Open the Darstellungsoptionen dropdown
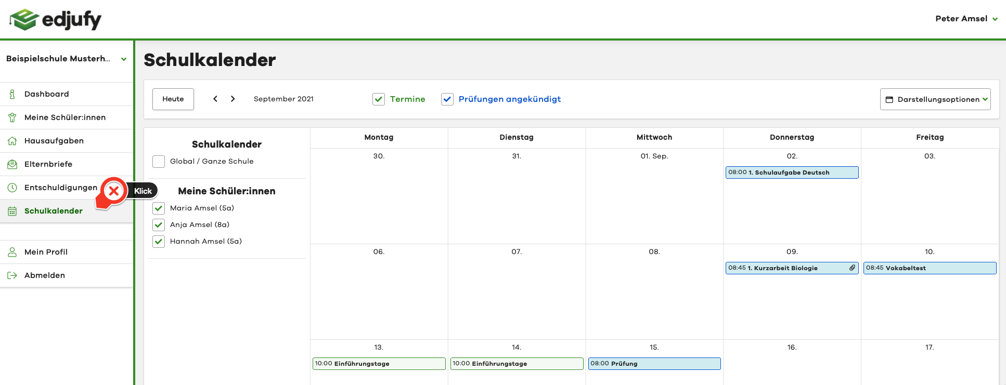Screen dimensions: 1006x385 [x=935, y=99]
